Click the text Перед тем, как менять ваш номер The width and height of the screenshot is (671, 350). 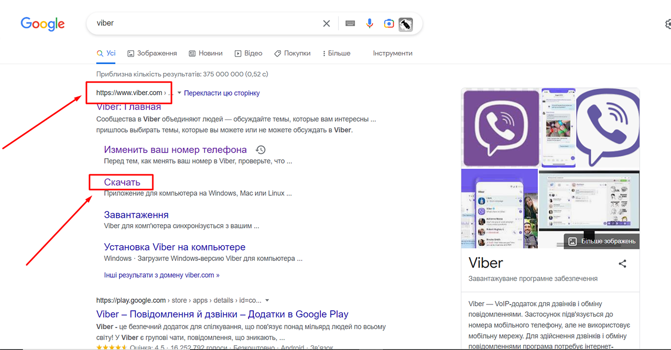[x=198, y=161]
